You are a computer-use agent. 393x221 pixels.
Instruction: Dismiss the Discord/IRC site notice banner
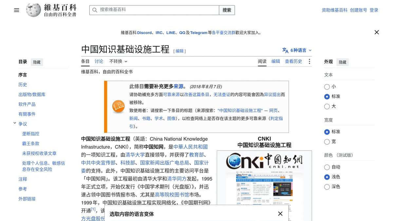click(377, 32)
